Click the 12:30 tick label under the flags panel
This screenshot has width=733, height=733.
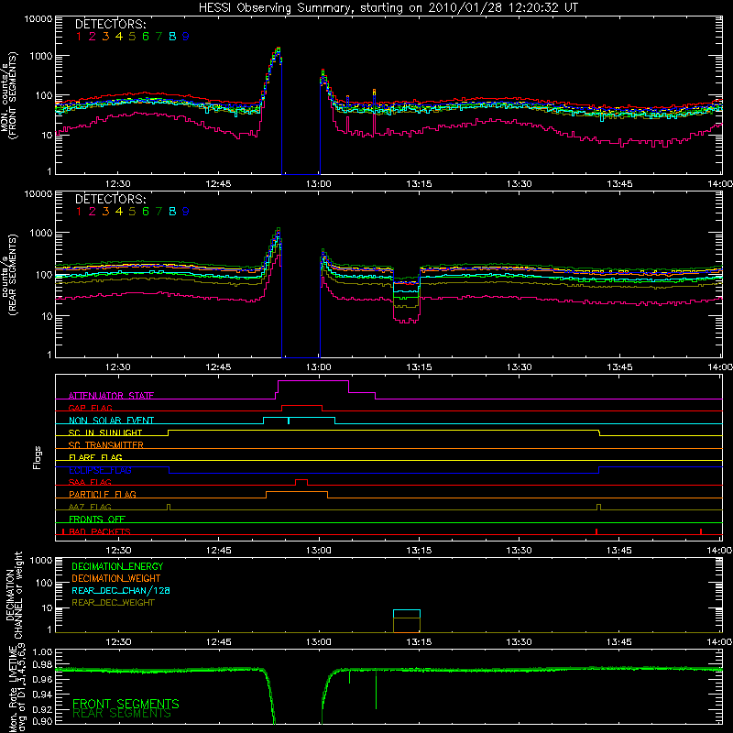(118, 551)
